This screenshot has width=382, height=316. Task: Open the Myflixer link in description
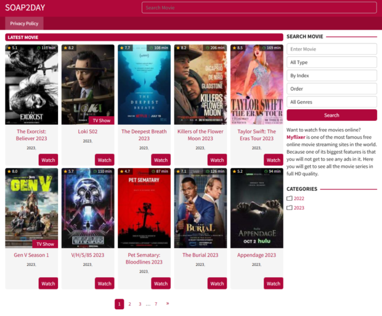coord(298,137)
